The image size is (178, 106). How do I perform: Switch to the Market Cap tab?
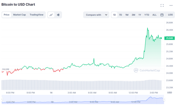pos(19,15)
